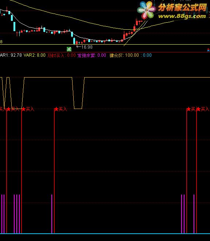Click the red star 买入 marker left of the wide yellow dip

[x=61, y=109]
